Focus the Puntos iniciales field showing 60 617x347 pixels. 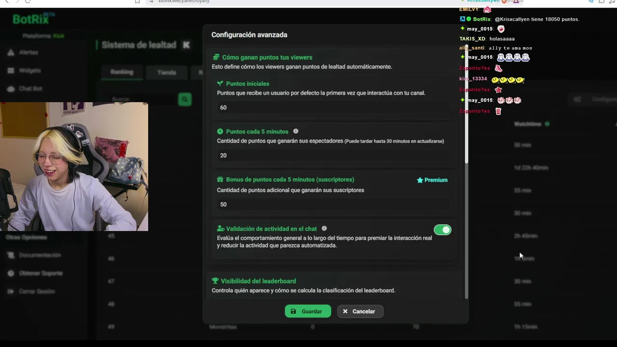click(334, 107)
